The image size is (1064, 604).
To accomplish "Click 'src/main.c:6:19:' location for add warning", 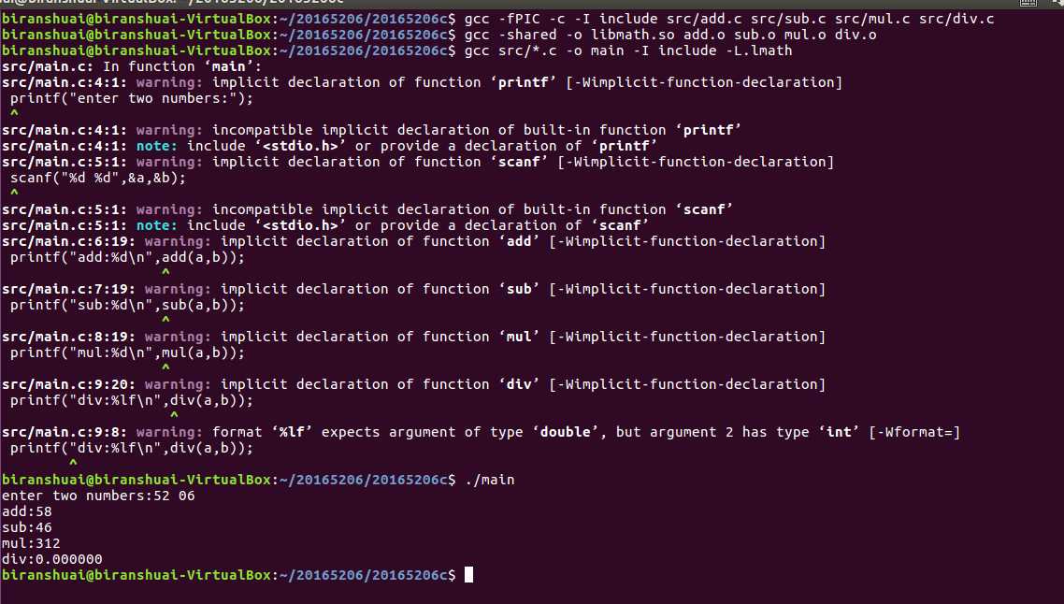I will tap(68, 241).
